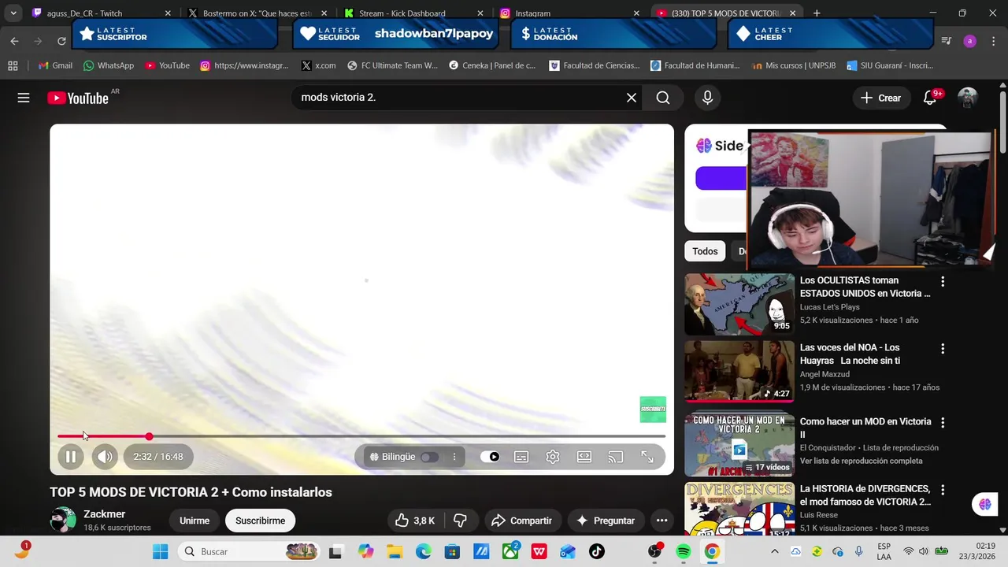Screen dimensions: 1008x567
Task: Open the Crear button
Action: [x=880, y=98]
